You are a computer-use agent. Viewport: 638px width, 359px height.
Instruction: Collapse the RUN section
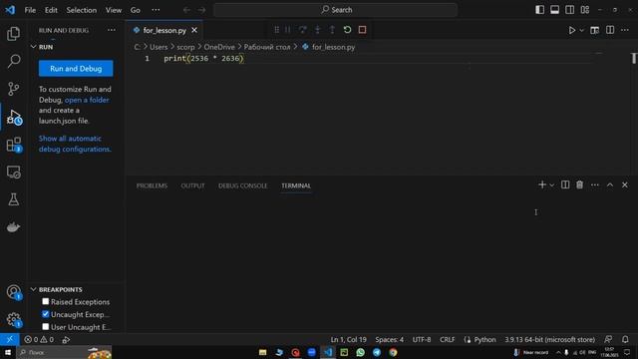[33, 47]
